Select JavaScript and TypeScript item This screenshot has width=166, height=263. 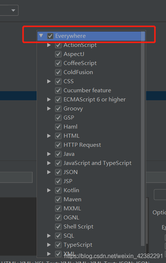[x=97, y=163]
